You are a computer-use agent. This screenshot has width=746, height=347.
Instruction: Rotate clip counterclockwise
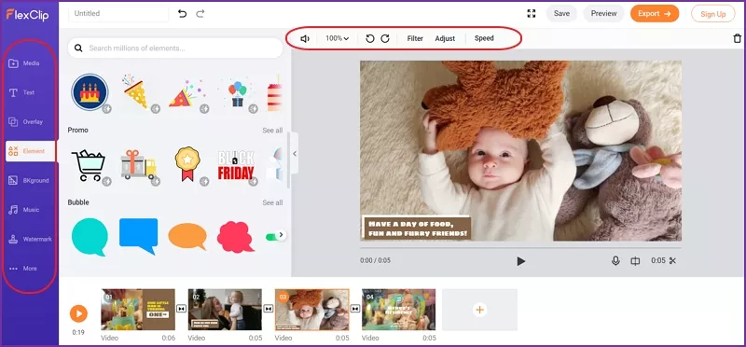(369, 38)
